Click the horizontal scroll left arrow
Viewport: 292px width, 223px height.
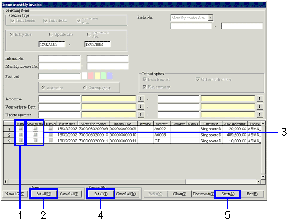point(5,181)
